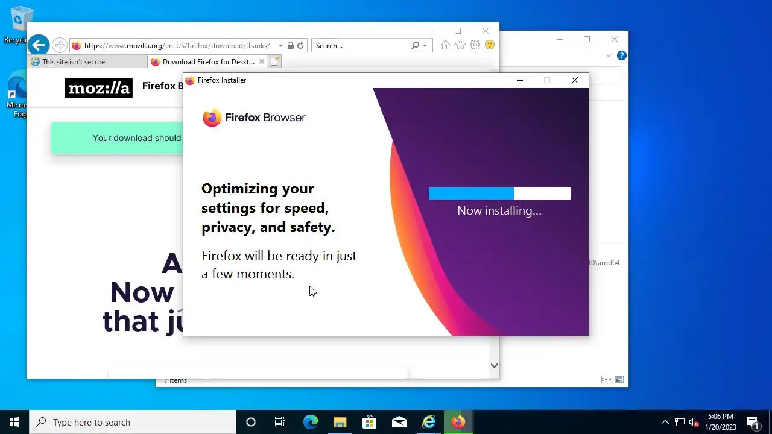Click 'Firefox will be ready' paragraph text
772x434 pixels.
pyautogui.click(x=279, y=265)
